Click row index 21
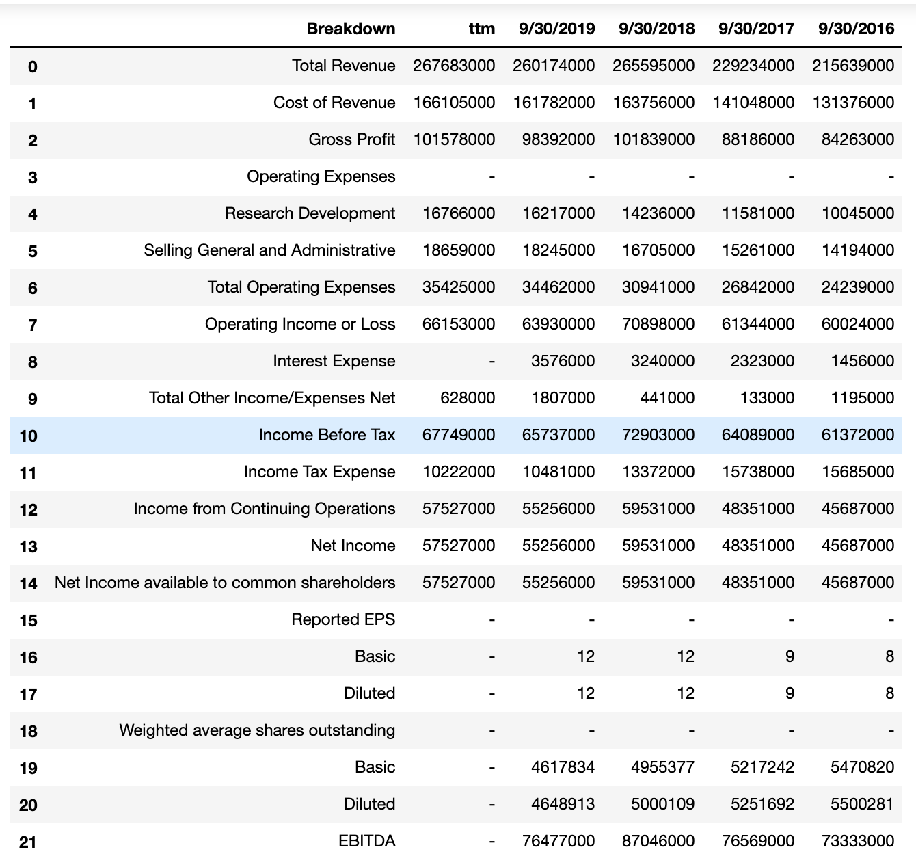Screen dimensions: 916x867 tap(28, 842)
